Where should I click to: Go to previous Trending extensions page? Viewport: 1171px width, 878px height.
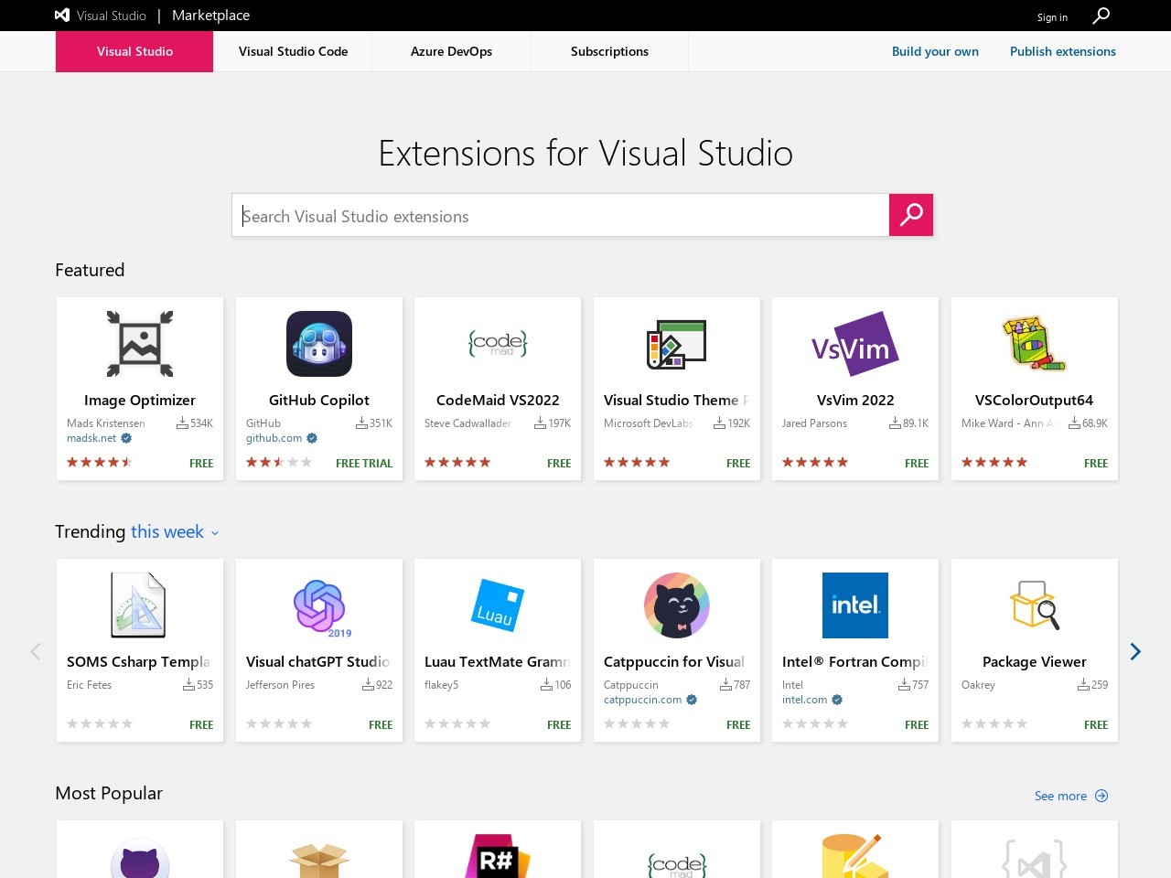[x=36, y=651]
